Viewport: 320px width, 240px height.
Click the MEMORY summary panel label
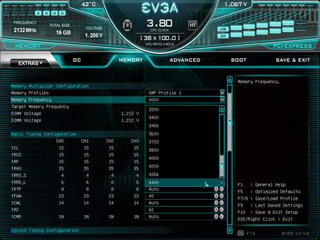[x=28, y=46]
